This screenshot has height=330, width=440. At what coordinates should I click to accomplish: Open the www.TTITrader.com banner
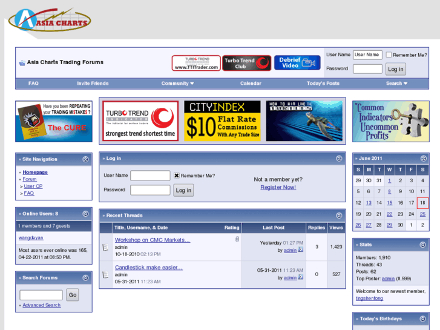pyautogui.click(x=196, y=63)
